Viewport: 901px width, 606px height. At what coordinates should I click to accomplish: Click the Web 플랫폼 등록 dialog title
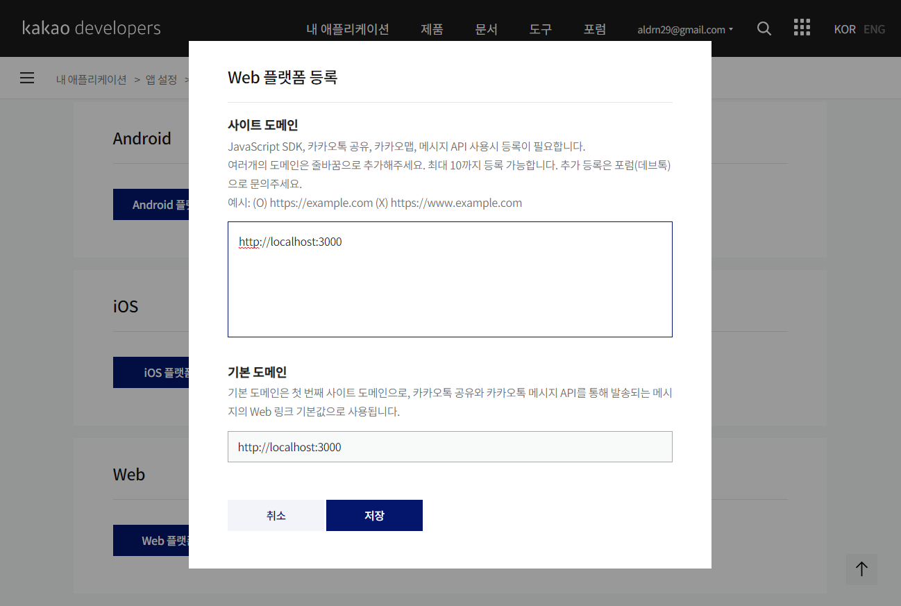point(283,77)
